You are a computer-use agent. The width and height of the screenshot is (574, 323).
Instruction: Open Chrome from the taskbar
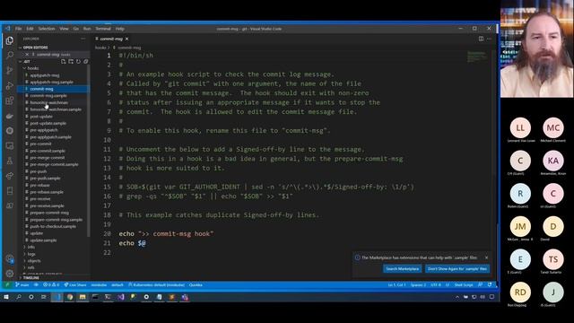(x=70, y=297)
